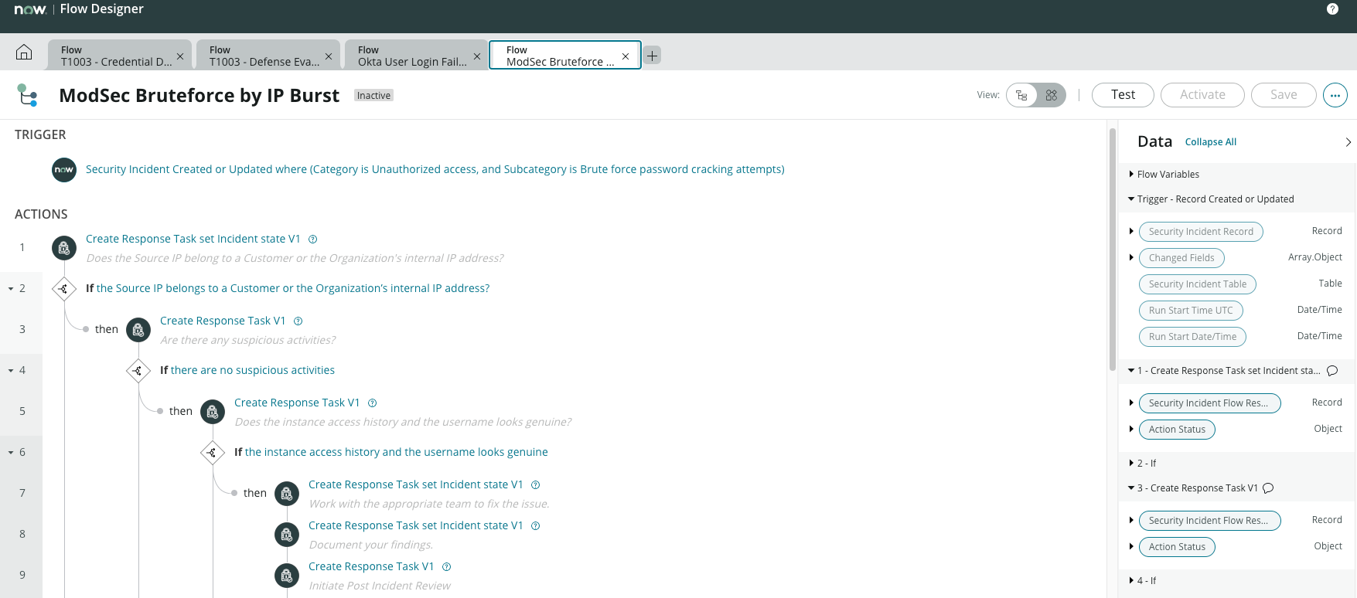The height and width of the screenshot is (598, 1357).
Task: Select the step 1 action icon
Action: pyautogui.click(x=64, y=248)
